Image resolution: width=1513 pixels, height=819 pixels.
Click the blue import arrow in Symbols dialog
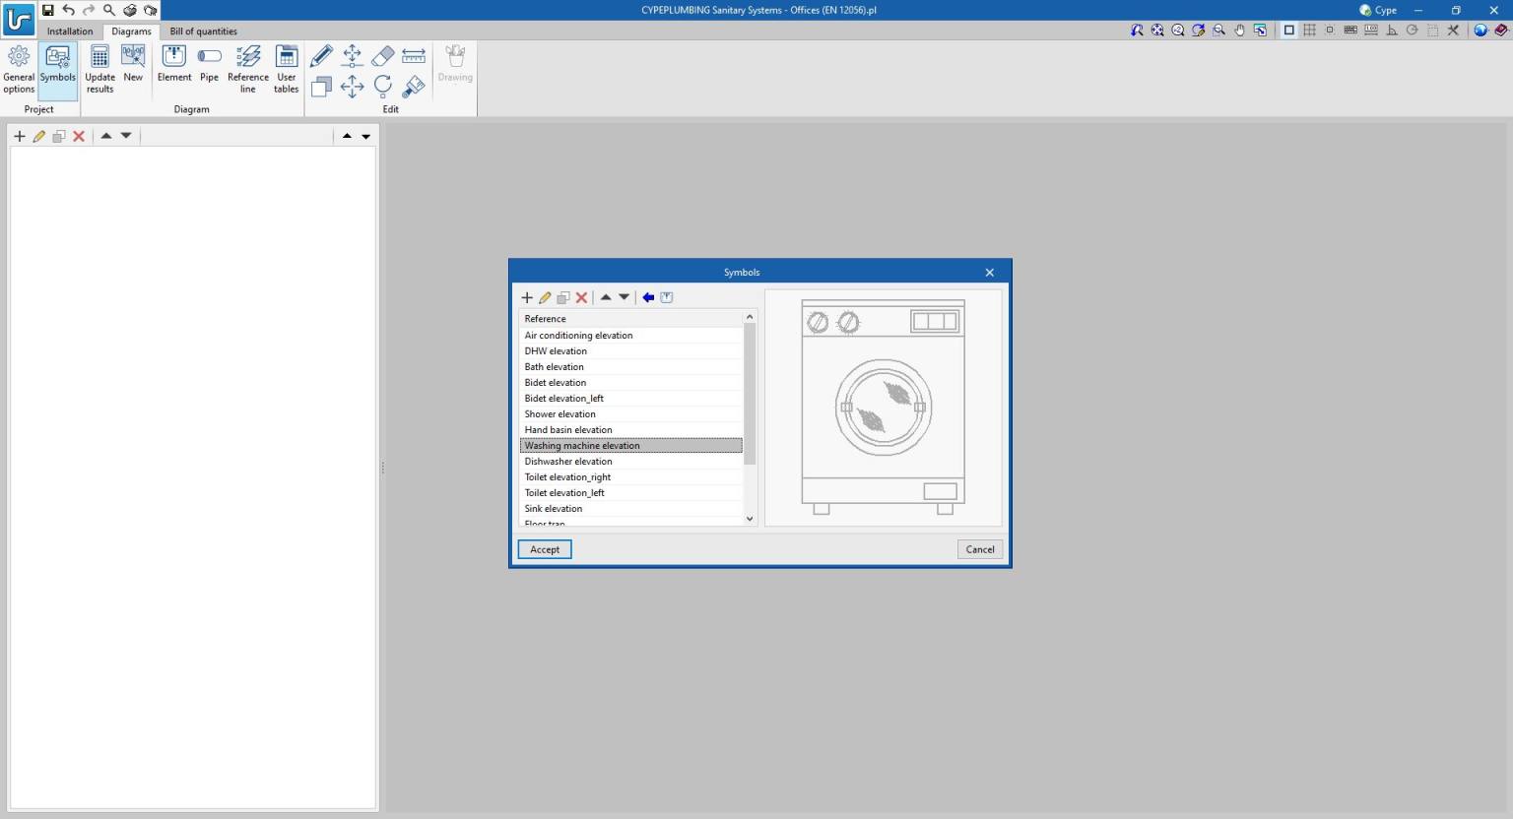click(648, 297)
